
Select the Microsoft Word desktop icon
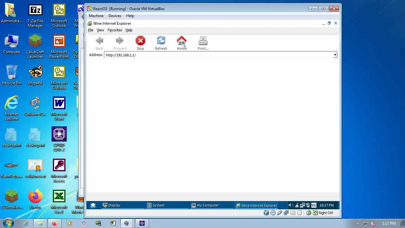click(x=59, y=109)
